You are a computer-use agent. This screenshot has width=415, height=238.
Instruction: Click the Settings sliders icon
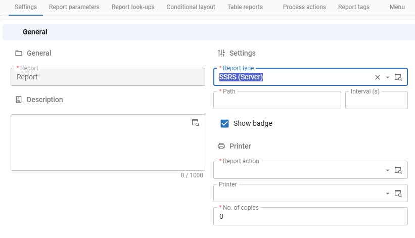pos(221,53)
